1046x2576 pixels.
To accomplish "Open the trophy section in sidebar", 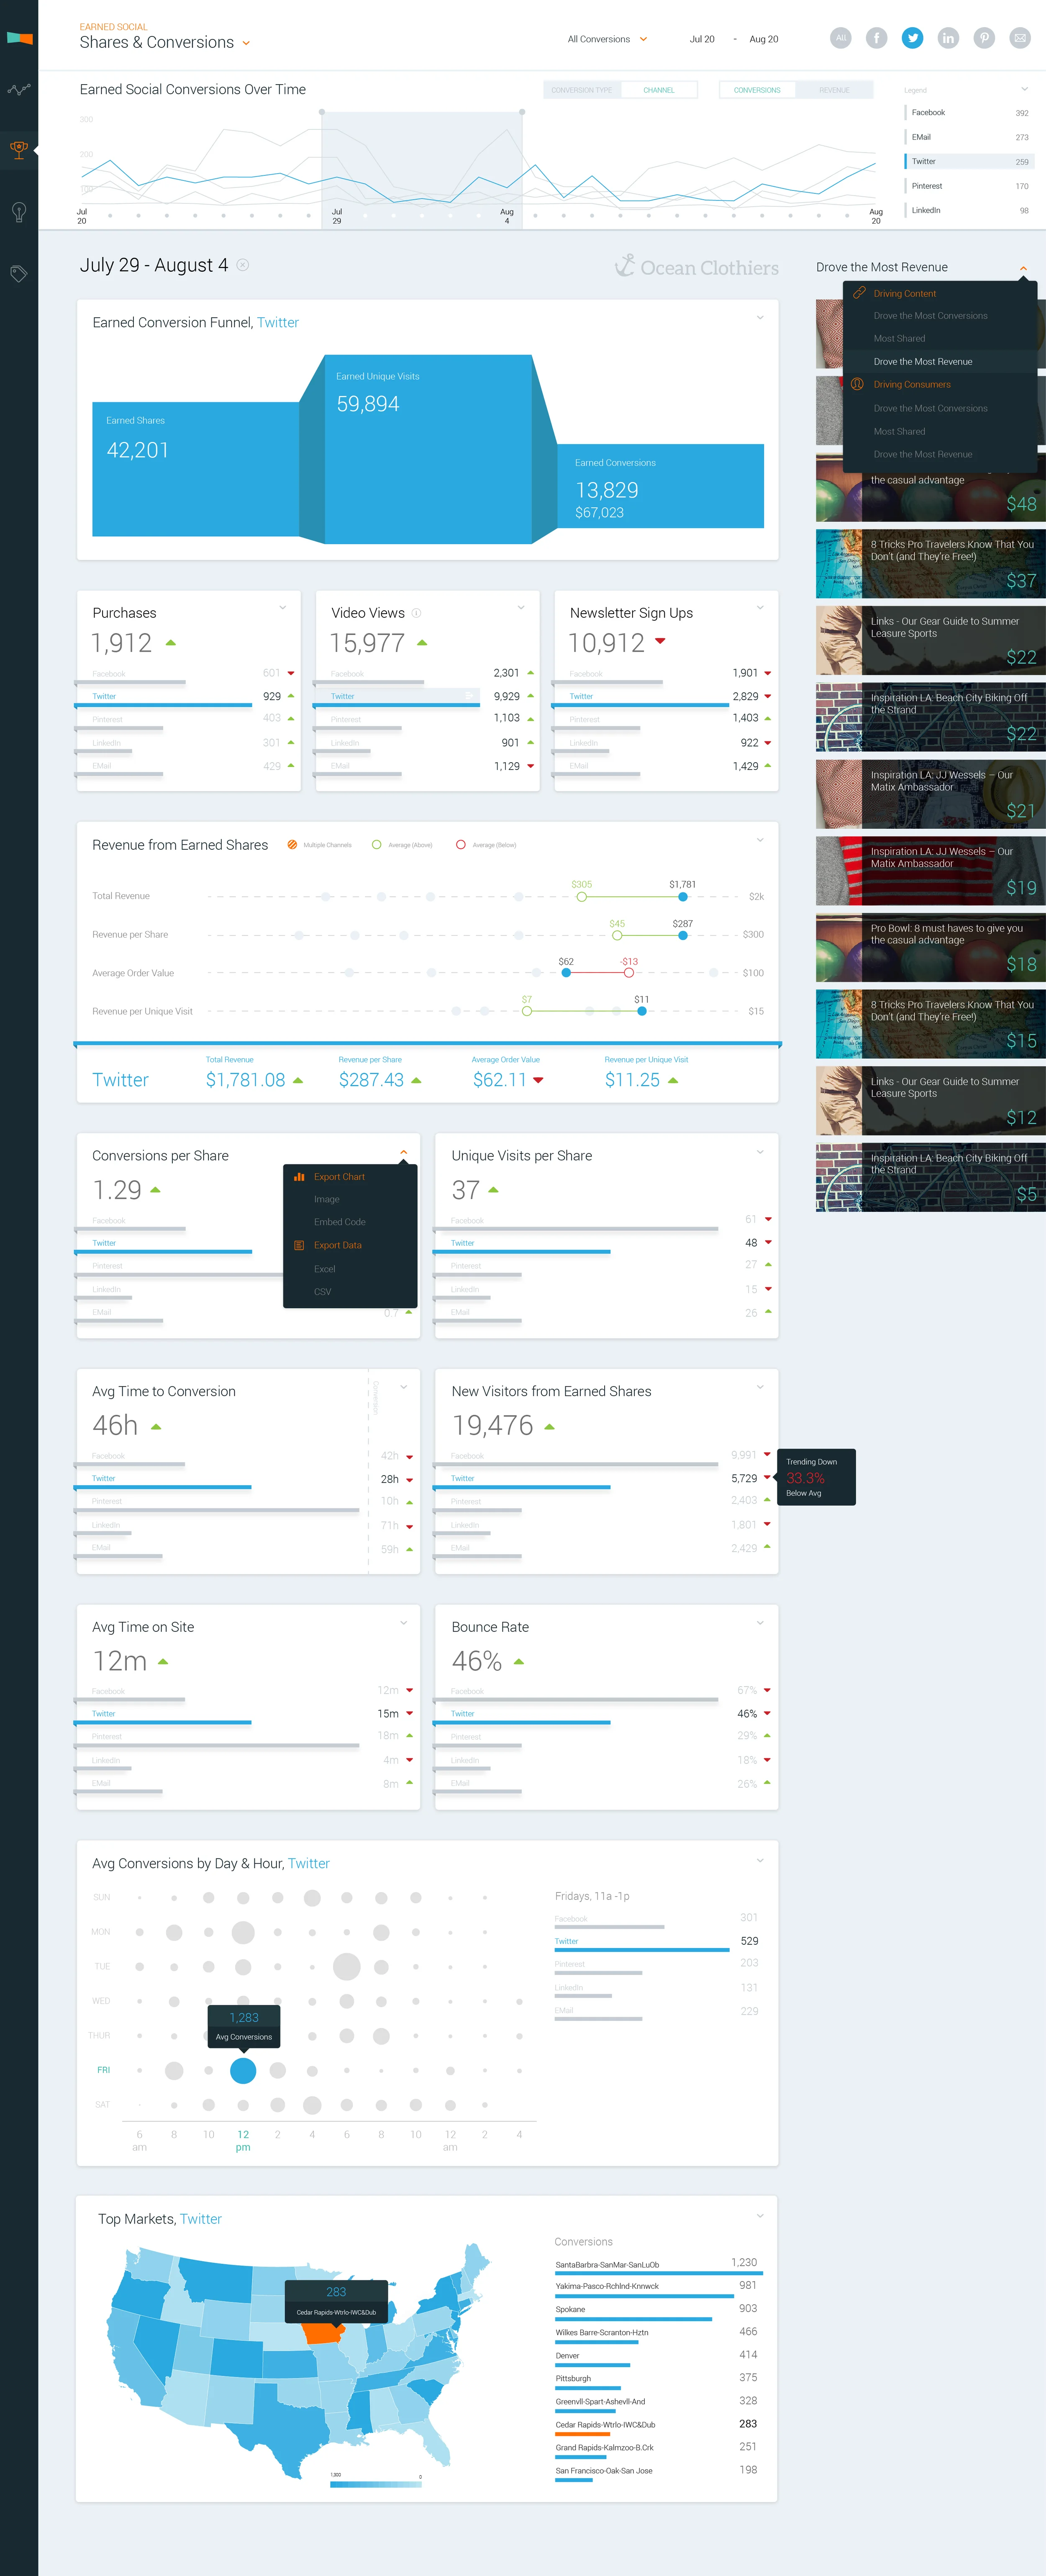I will pos(18,150).
